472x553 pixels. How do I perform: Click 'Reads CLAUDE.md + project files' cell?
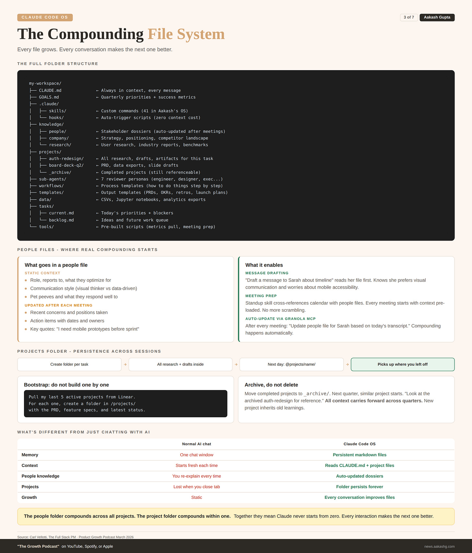[x=360, y=465]
